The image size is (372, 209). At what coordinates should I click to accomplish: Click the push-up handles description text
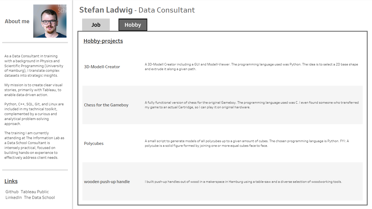pos(243,182)
